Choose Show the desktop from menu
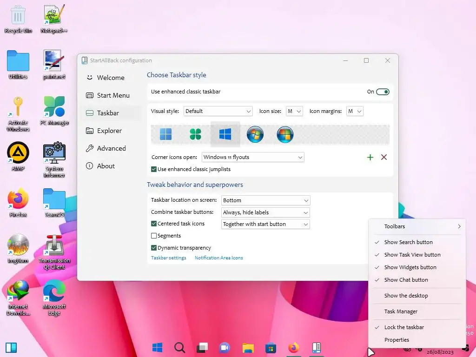The height and width of the screenshot is (357, 476). pyautogui.click(x=417, y=296)
